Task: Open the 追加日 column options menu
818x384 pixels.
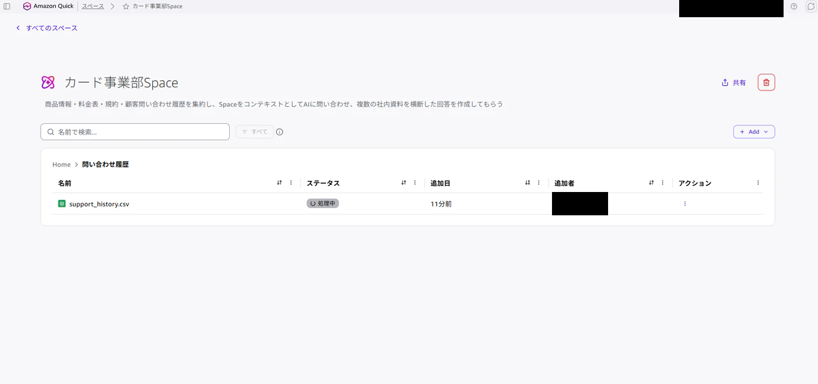Action: [x=539, y=183]
